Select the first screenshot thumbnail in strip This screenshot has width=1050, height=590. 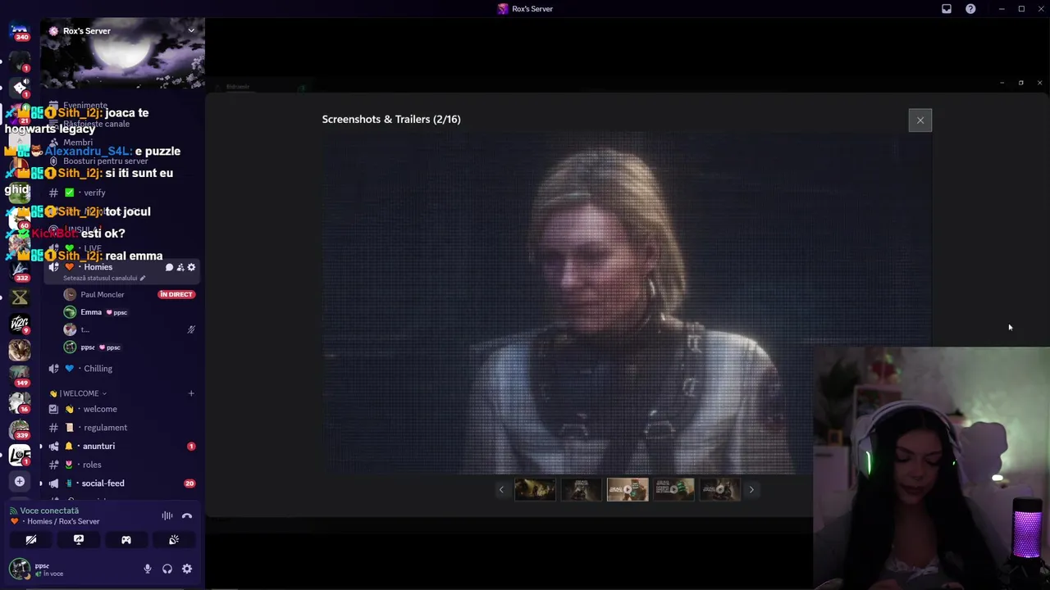tap(535, 490)
